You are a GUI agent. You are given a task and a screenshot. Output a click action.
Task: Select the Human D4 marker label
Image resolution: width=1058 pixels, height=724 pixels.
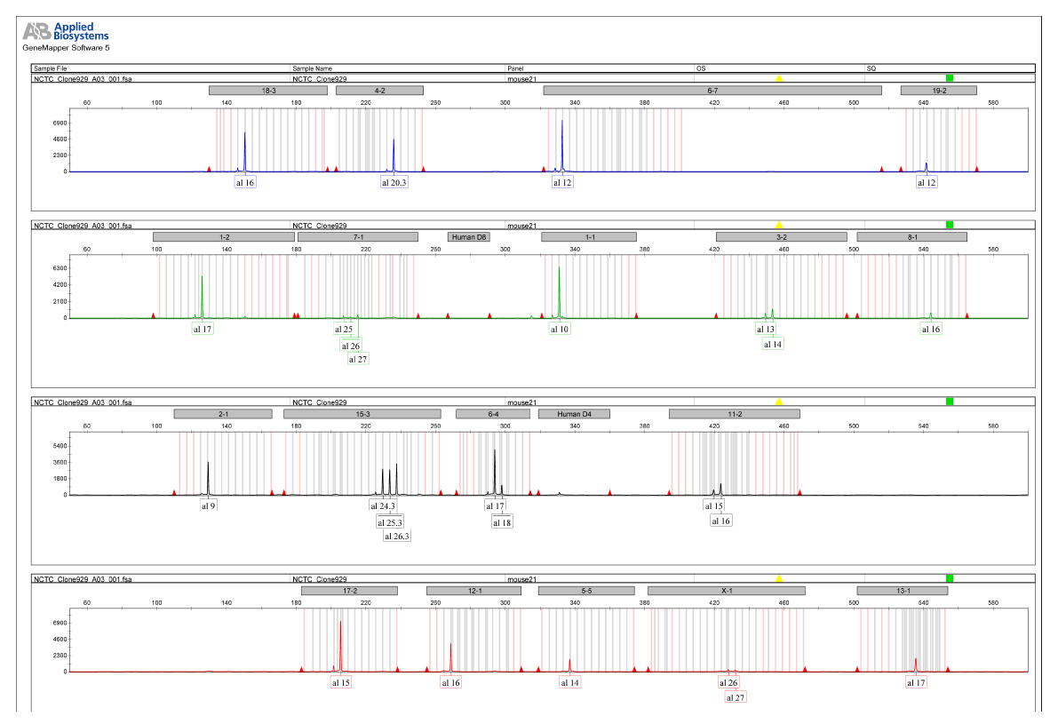tap(574, 414)
